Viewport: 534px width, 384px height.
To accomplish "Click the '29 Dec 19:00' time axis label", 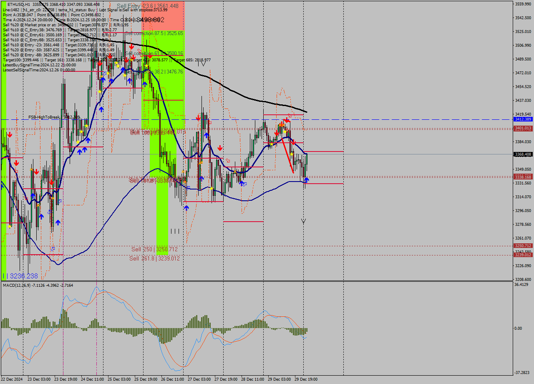I will 306,379.
